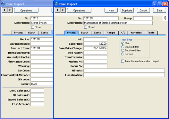Click the Bonus % field
169x119 pixels.
pos(95,66)
